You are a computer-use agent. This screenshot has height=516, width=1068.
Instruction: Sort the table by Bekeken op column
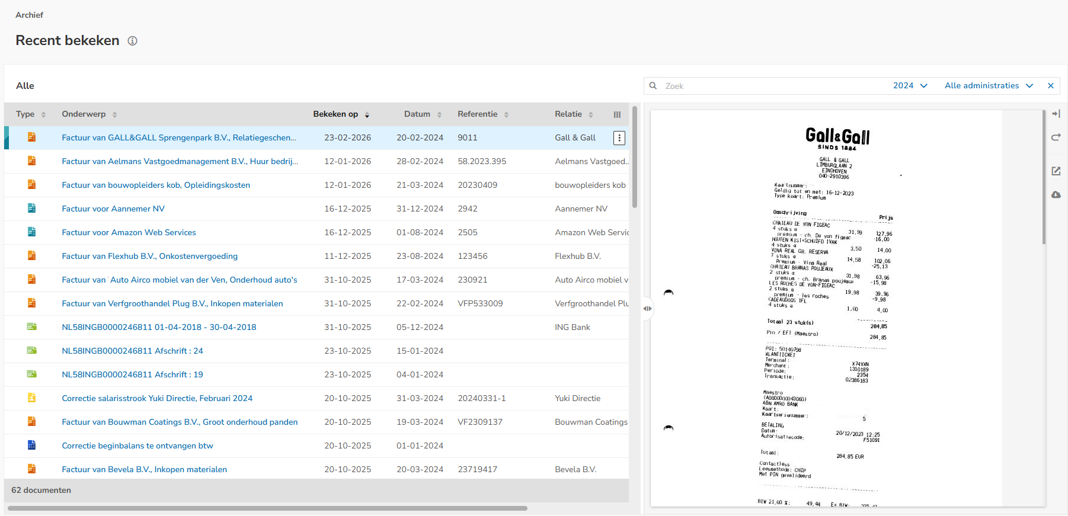pos(341,114)
